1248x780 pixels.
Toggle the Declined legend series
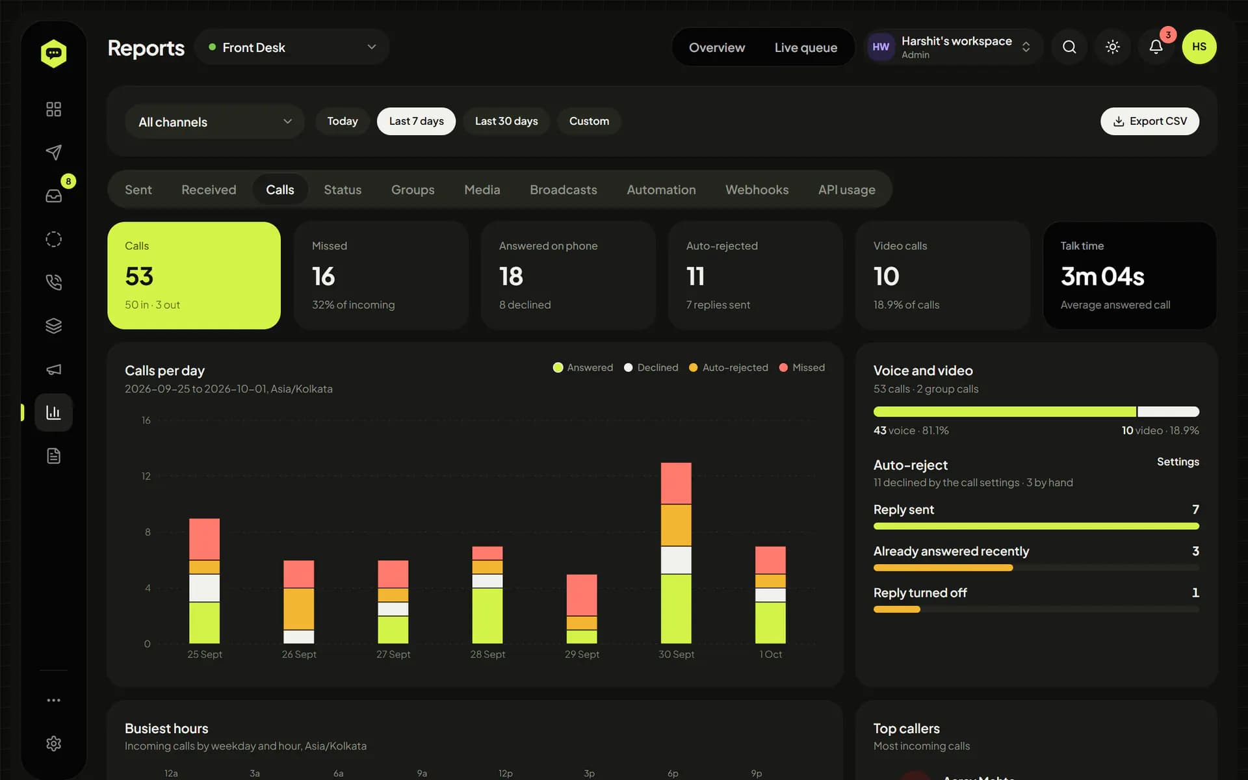(651, 367)
